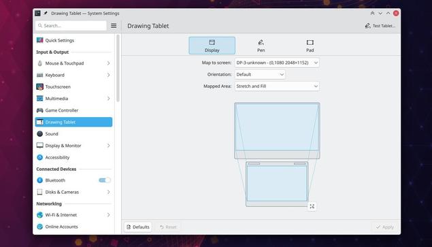Select Game Controller in the sidebar
This screenshot has height=247, width=432.
(x=73, y=110)
